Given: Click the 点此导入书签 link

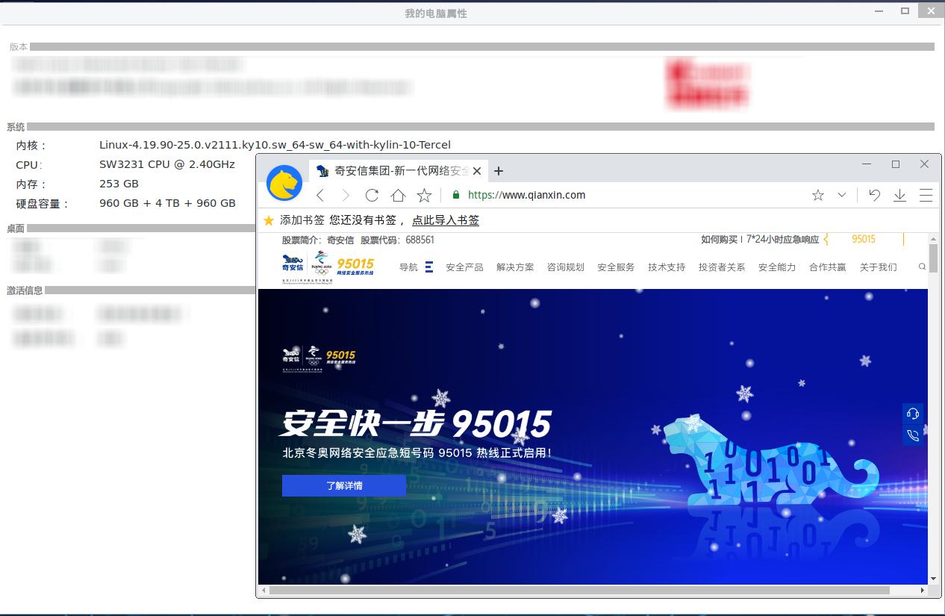Looking at the screenshot, I should [446, 220].
